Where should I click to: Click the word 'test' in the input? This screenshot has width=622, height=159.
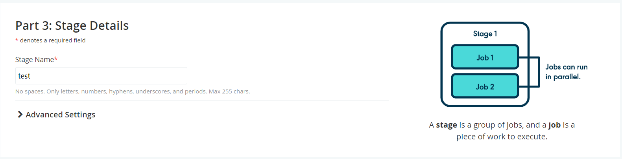click(x=24, y=76)
